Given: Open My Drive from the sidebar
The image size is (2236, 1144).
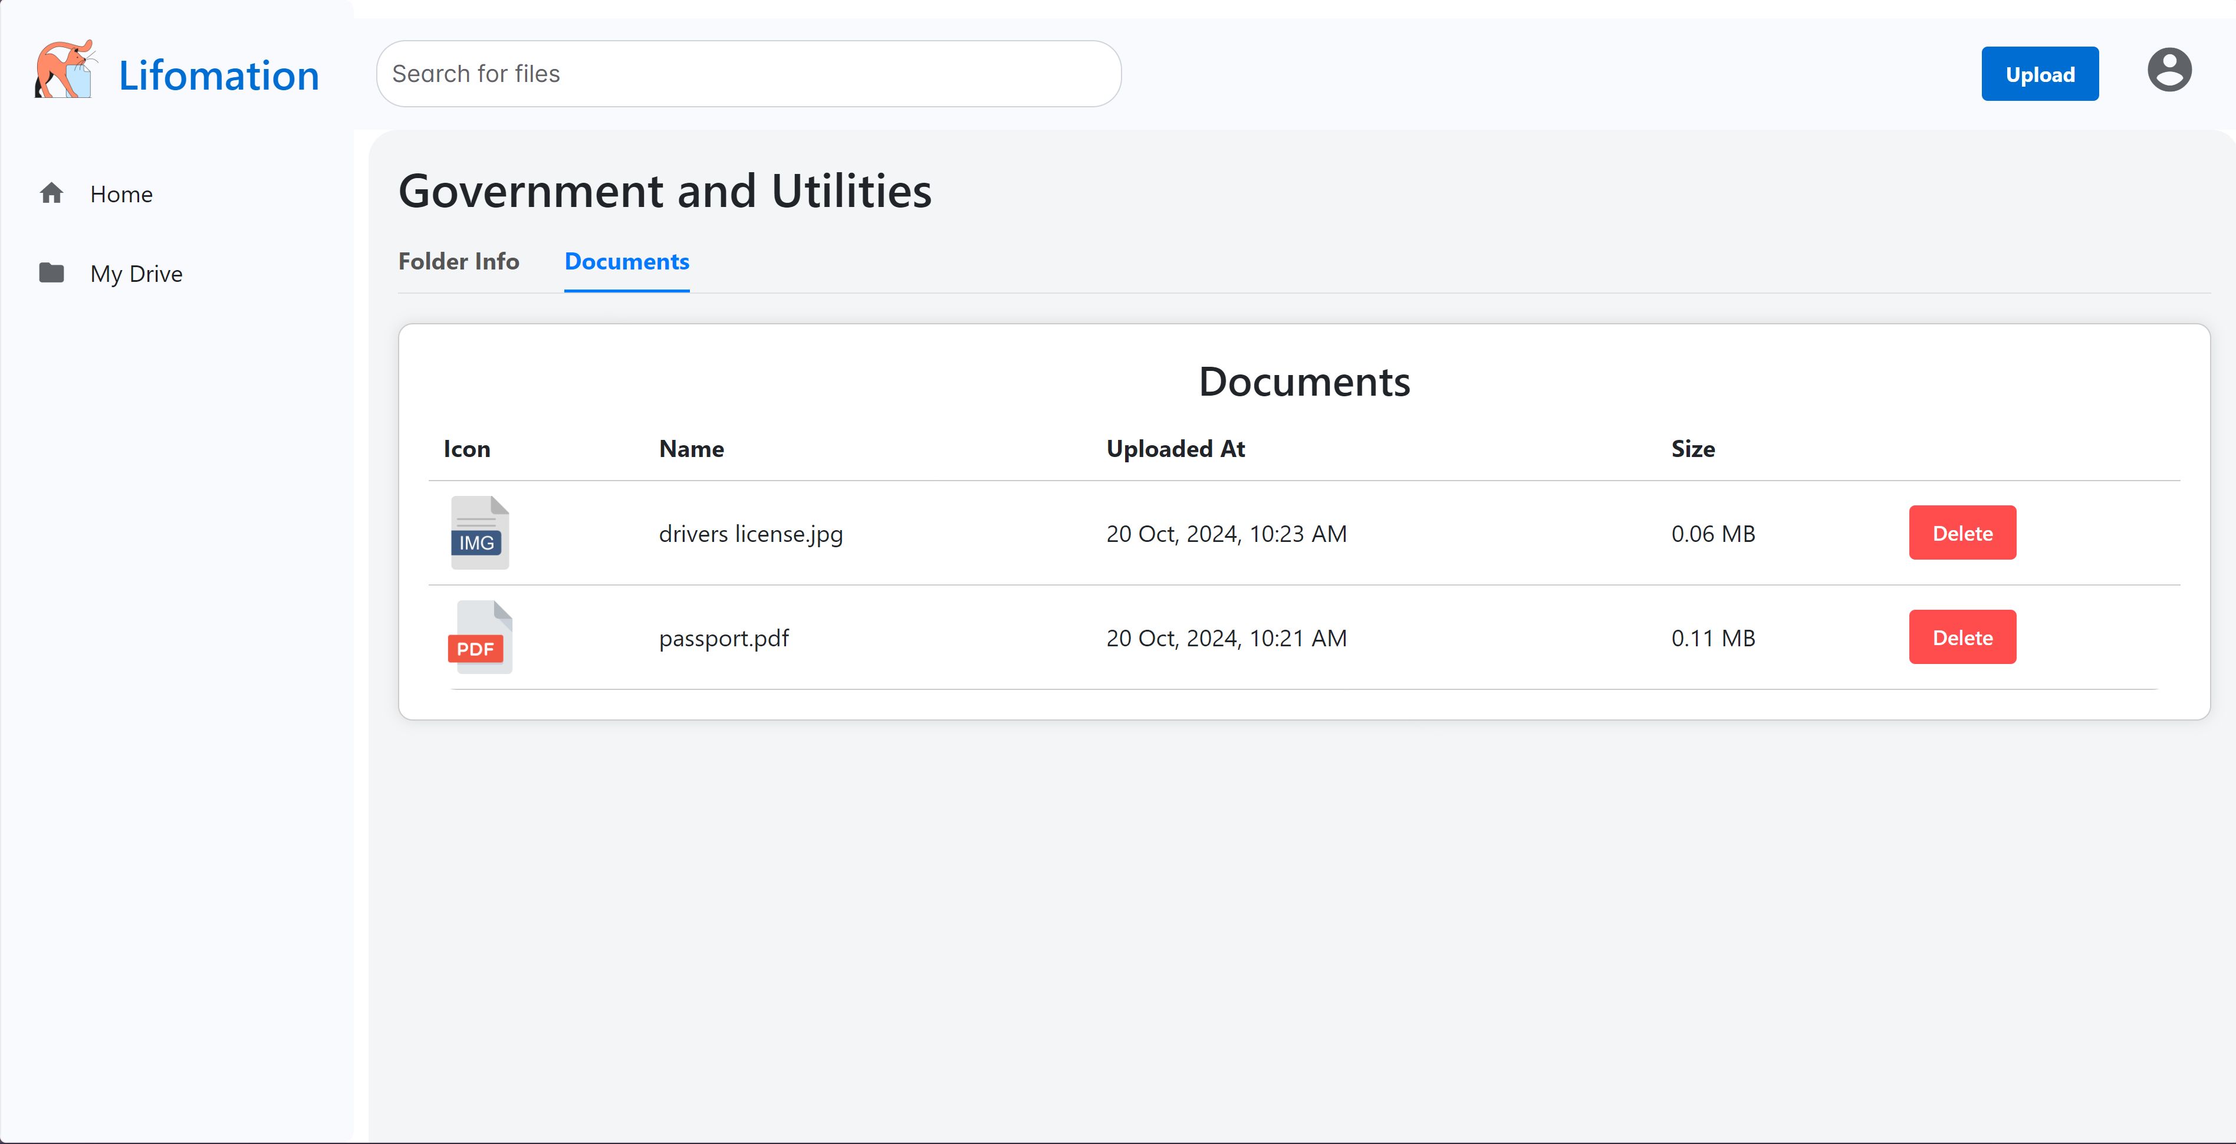Looking at the screenshot, I should [136, 274].
